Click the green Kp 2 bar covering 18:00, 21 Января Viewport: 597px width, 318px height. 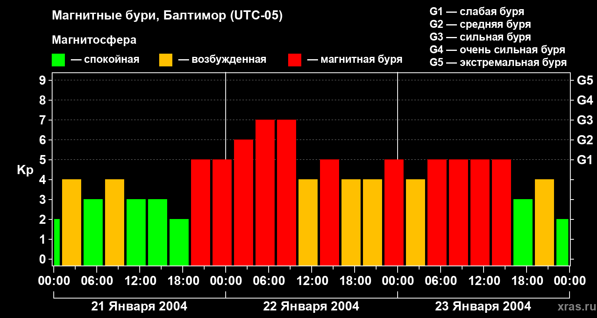tap(179, 242)
